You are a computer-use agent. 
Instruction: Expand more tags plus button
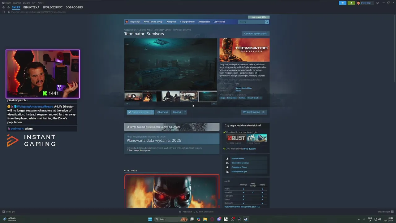(x=261, y=98)
